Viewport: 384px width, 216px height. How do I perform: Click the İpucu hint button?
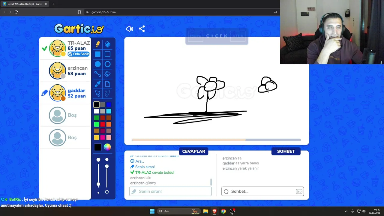point(196,36)
